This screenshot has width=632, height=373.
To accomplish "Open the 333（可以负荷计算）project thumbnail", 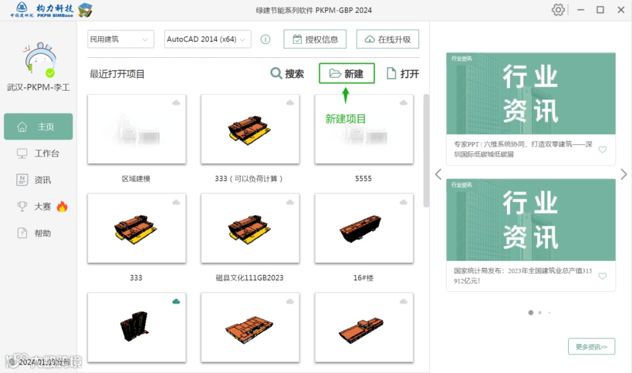I will pos(250,129).
